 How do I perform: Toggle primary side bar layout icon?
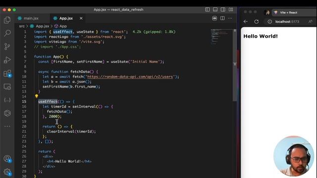click(x=208, y=9)
